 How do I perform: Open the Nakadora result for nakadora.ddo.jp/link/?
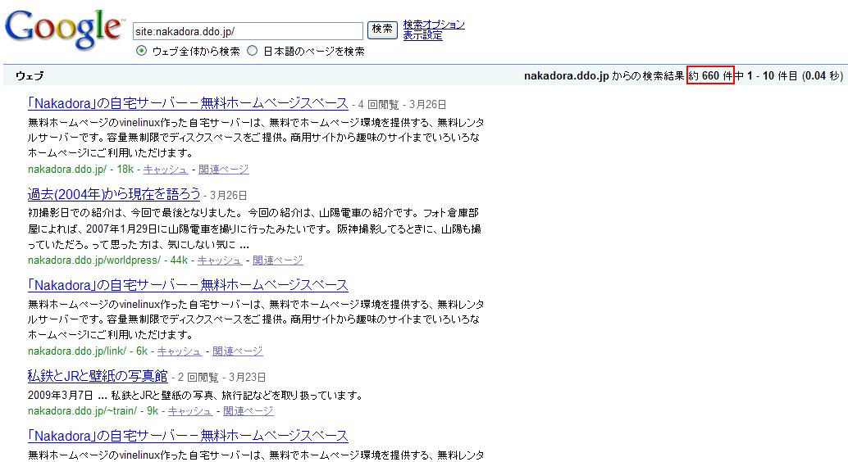[188, 285]
